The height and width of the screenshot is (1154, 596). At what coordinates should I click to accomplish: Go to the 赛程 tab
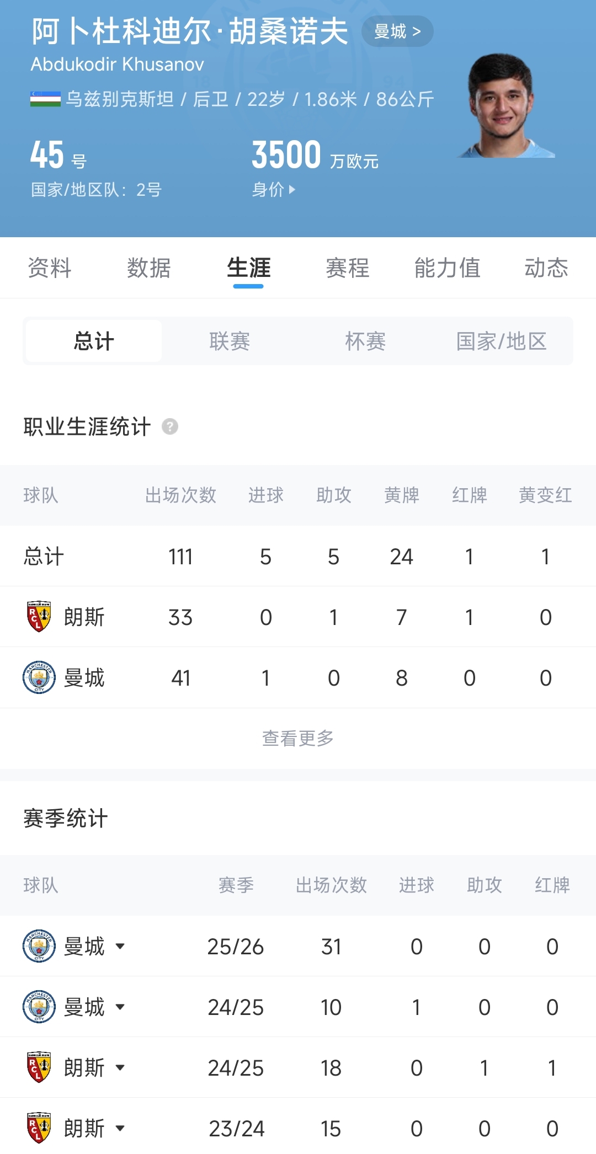click(347, 268)
